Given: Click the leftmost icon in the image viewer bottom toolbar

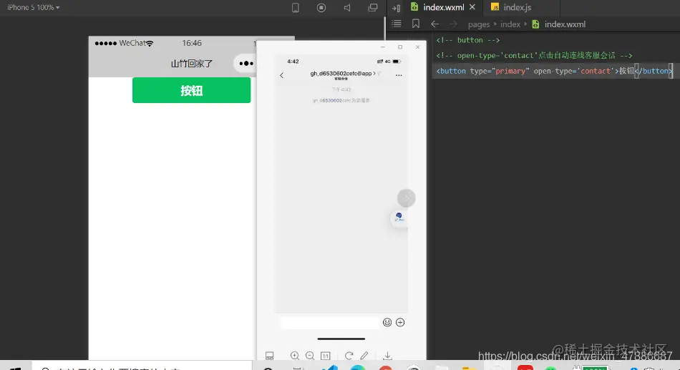Looking at the screenshot, I should (269, 356).
